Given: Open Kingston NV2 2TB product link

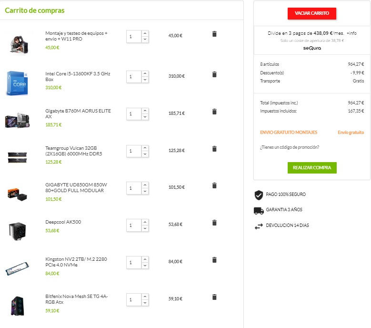Looking at the screenshot, I should (x=76, y=262).
